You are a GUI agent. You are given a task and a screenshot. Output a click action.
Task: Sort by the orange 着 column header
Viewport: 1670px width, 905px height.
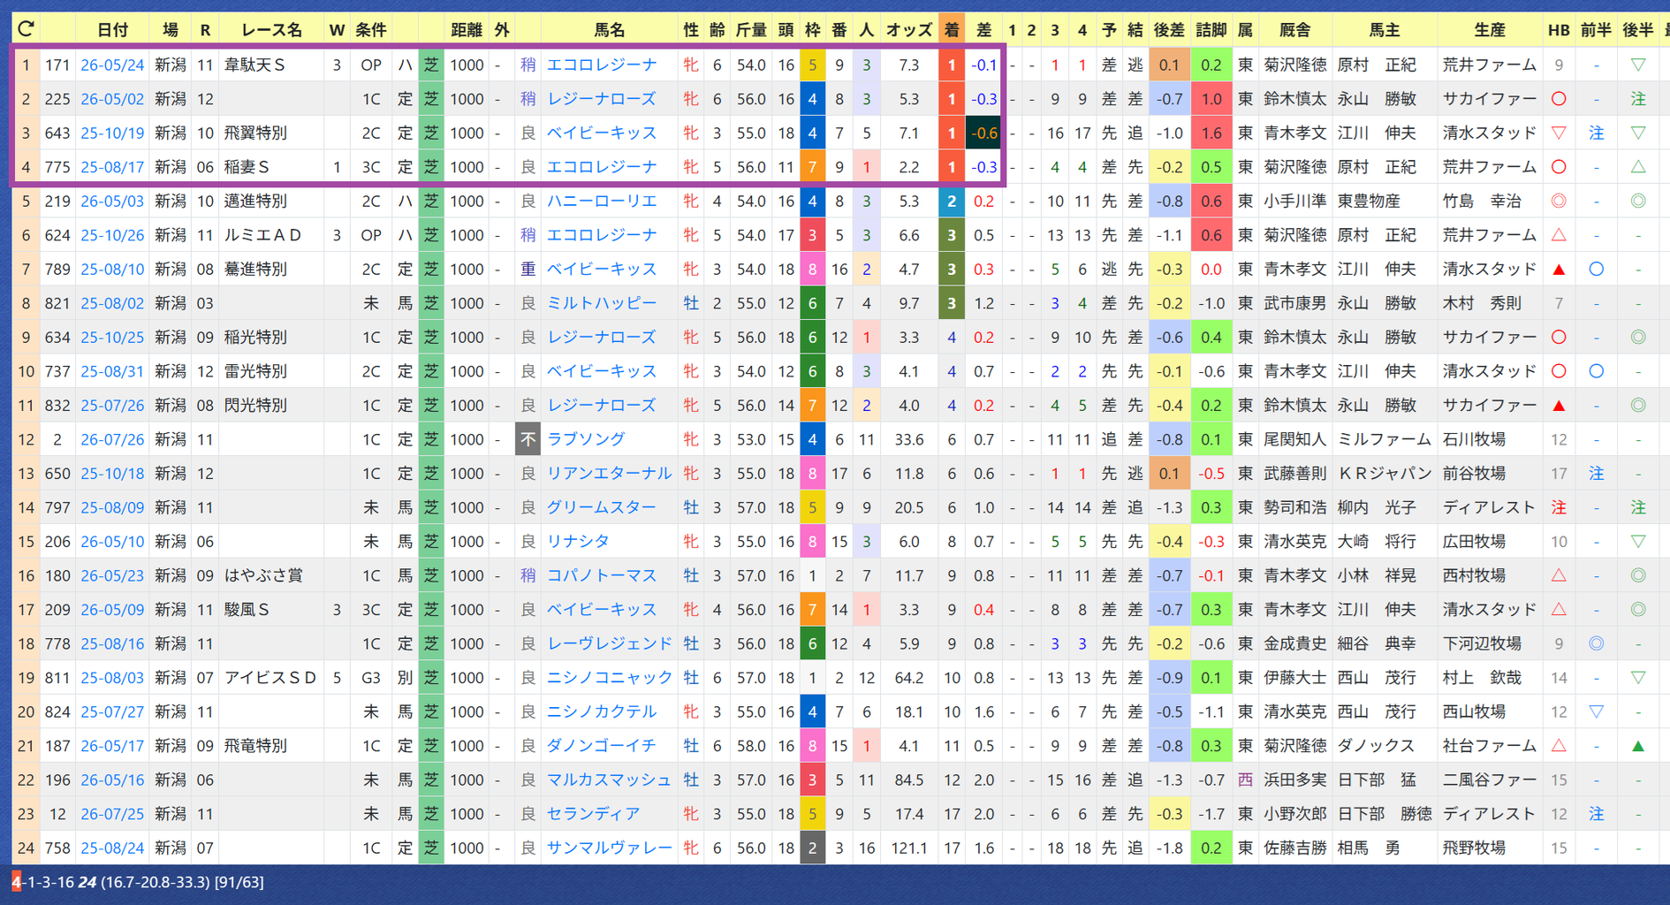951,29
